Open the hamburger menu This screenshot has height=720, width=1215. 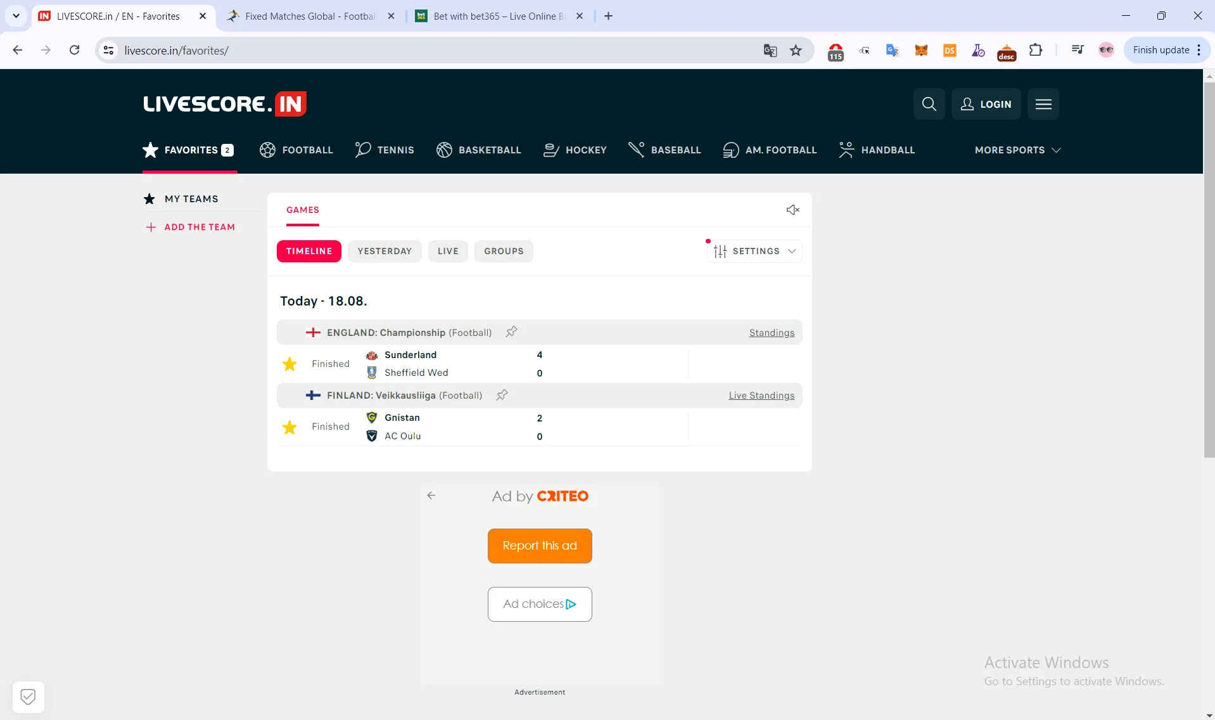[1043, 104]
